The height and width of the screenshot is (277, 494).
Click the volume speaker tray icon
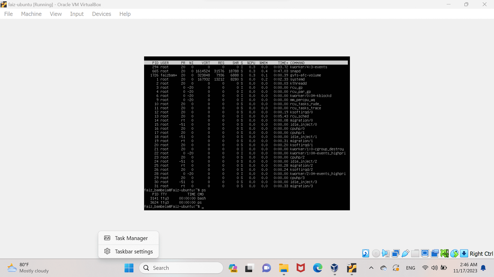tap(435, 268)
